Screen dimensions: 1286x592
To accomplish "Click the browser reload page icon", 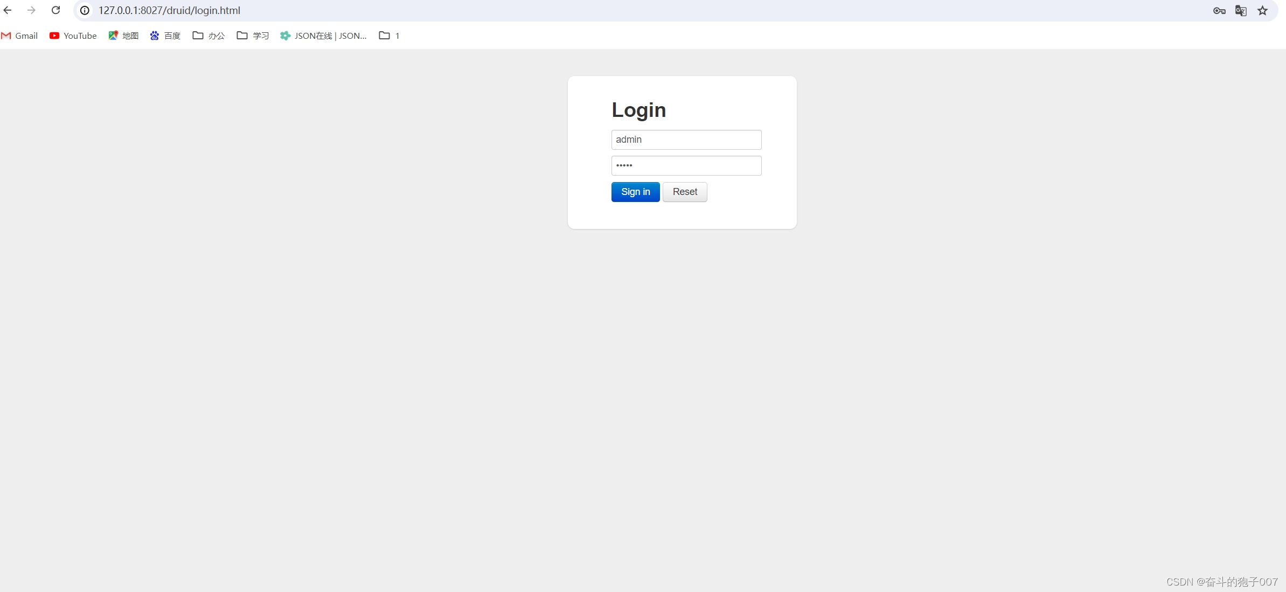I will (x=56, y=11).
